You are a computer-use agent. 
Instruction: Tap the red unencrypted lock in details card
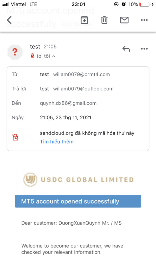[x=15, y=137]
